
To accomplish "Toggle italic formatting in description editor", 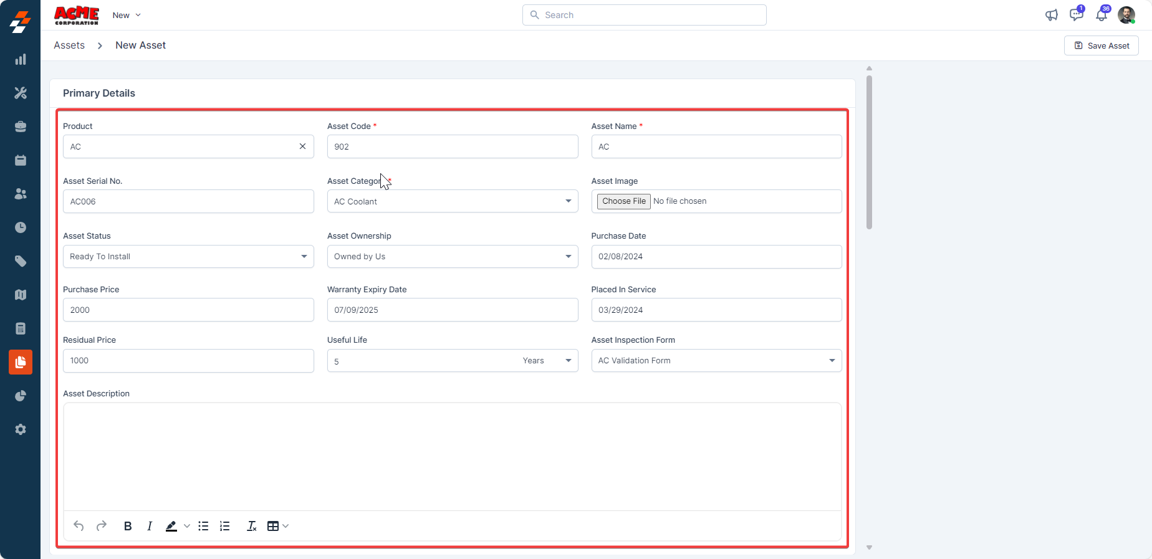I will (x=150, y=526).
